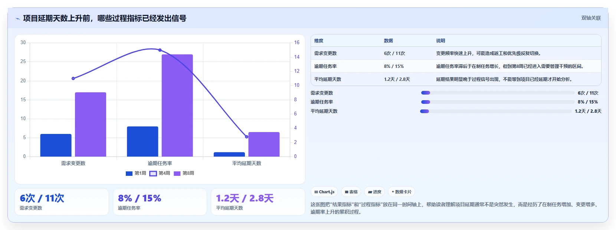Viewport: 616px width, 230px height.
Task: Click progress value 8% / 15%
Action: 588,102
